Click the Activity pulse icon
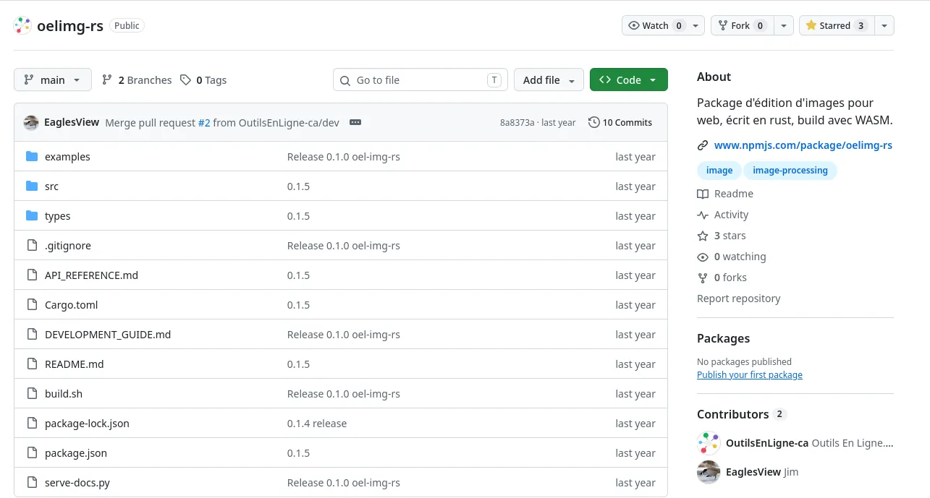930x498 pixels. 703,215
